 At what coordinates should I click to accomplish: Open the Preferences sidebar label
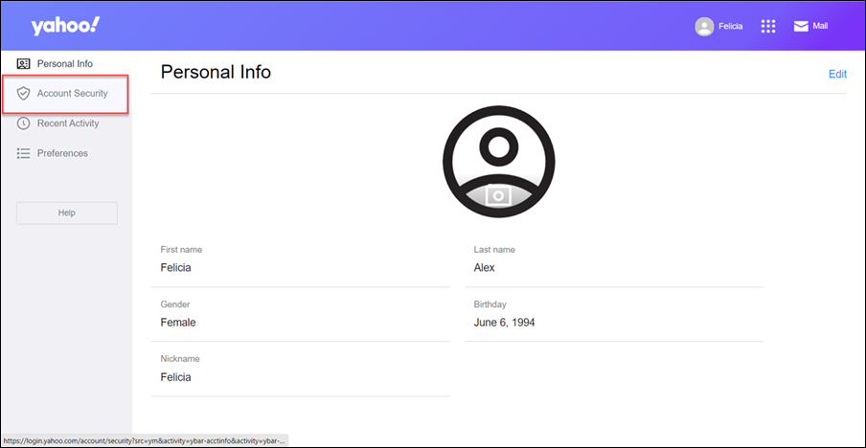point(62,153)
